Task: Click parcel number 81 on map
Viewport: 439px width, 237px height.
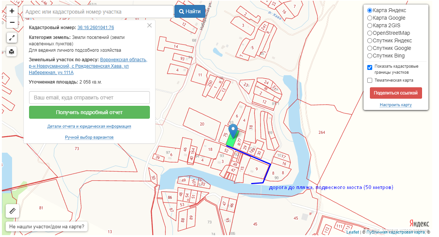Action: point(41,208)
